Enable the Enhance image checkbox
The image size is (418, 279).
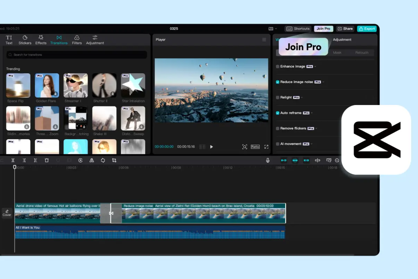[x=278, y=67]
